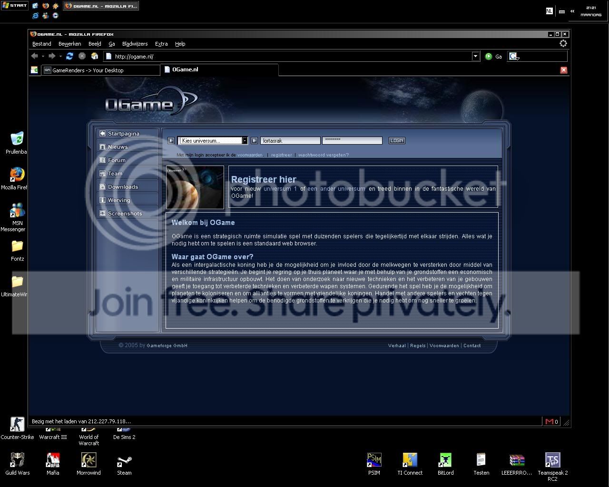
Task: Open the Bewerken menu
Action: (x=69, y=44)
